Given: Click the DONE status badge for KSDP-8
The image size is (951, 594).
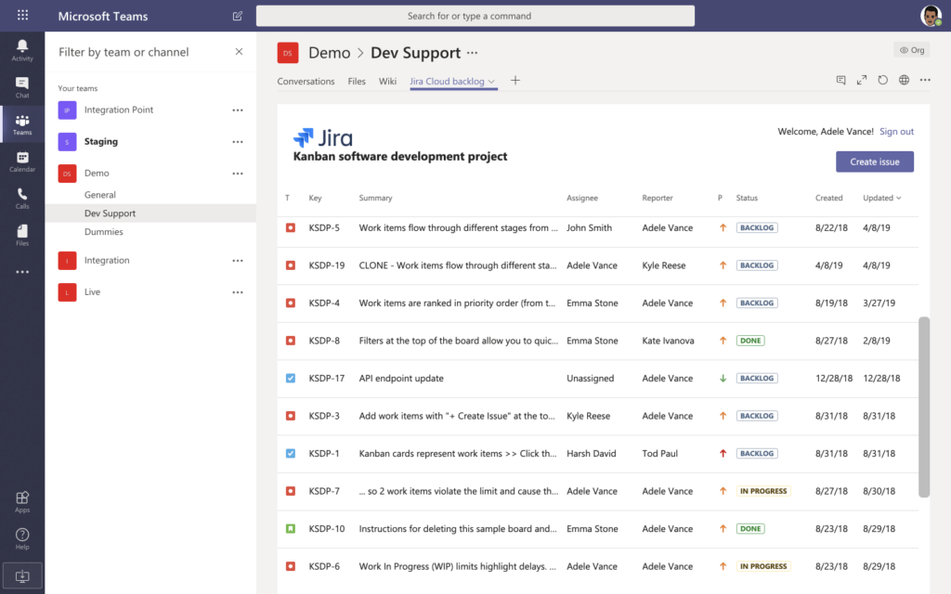Looking at the screenshot, I should [x=750, y=341].
